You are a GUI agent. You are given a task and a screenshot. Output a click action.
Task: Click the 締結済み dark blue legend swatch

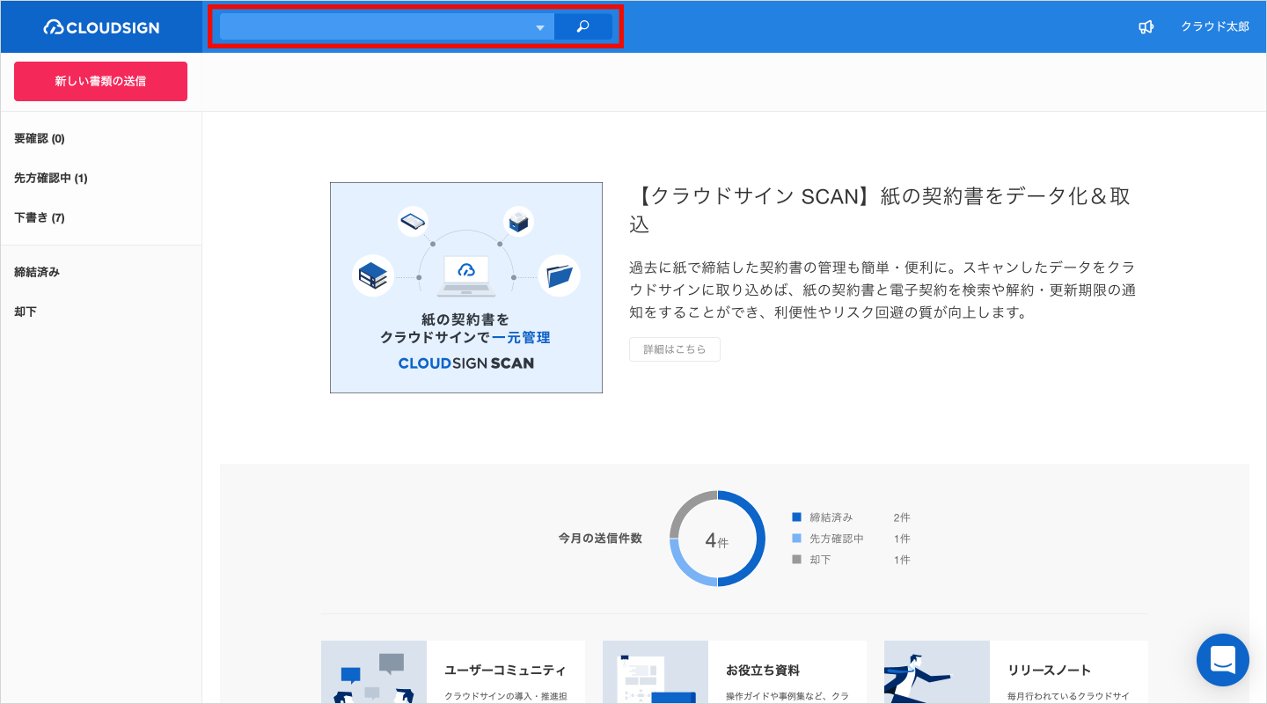797,517
